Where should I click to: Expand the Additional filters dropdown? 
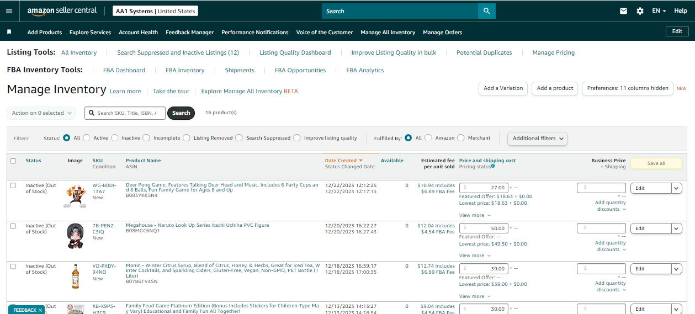click(537, 139)
